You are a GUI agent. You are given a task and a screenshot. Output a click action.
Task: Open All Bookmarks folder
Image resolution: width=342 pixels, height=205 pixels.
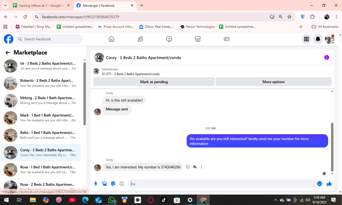[325, 27]
